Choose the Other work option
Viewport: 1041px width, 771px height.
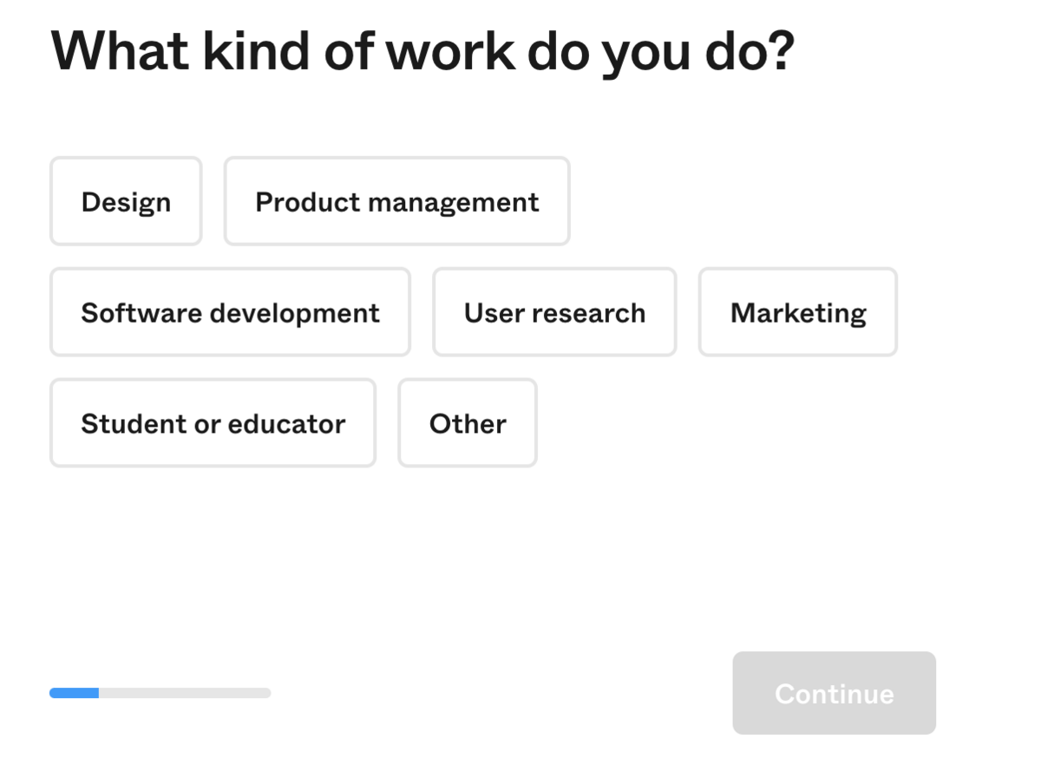pyautogui.click(x=468, y=423)
